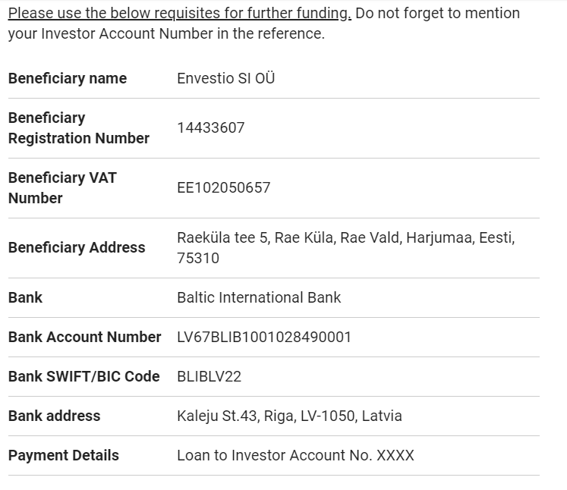Click the 'Beneficiary Address' label
Viewport: 567px width, 490px height.
[76, 248]
